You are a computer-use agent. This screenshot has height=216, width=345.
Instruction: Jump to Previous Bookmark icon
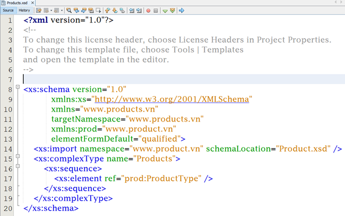(x=108, y=10)
